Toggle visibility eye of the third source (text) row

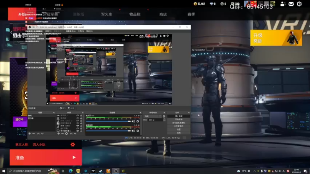click(x=77, y=121)
